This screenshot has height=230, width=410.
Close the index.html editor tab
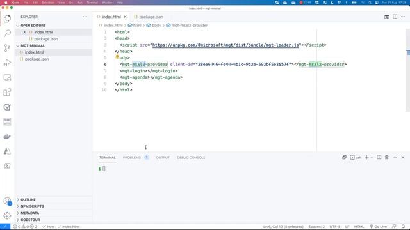coord(125,17)
